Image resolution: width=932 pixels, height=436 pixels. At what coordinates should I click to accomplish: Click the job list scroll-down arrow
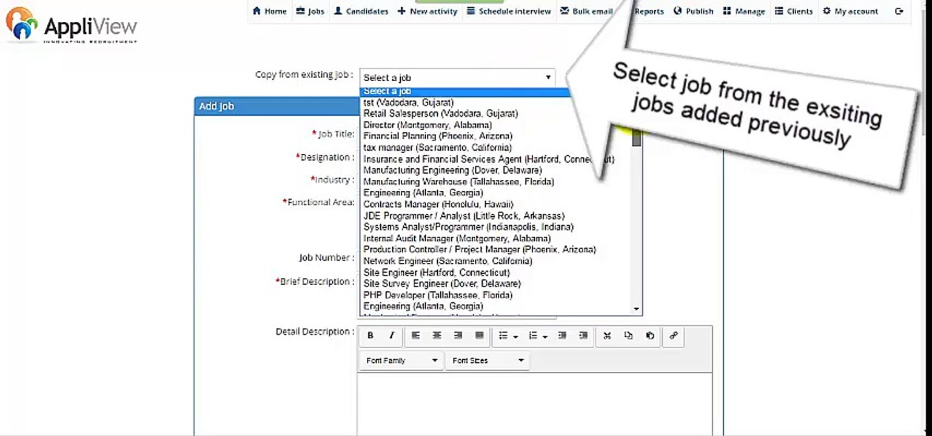636,309
